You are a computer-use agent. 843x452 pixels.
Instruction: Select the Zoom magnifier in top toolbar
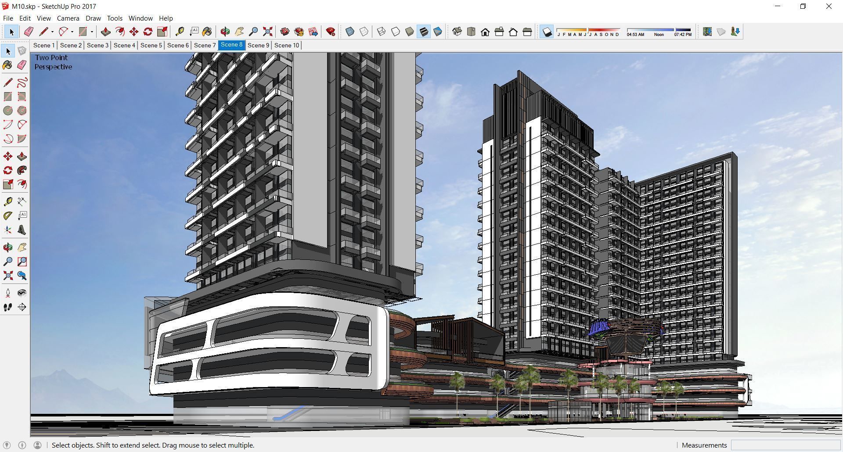pos(253,32)
